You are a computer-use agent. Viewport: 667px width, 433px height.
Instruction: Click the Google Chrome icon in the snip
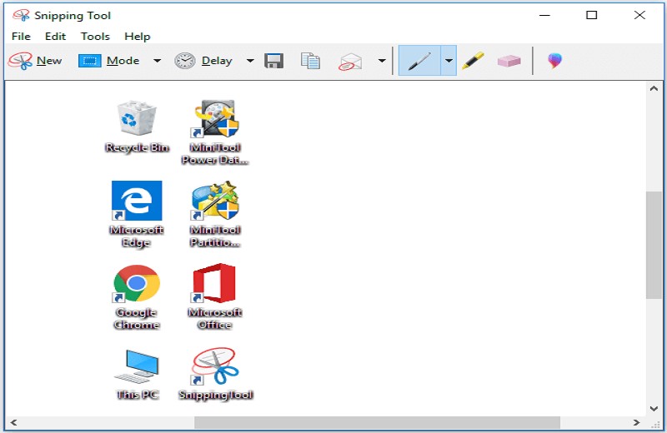click(137, 283)
